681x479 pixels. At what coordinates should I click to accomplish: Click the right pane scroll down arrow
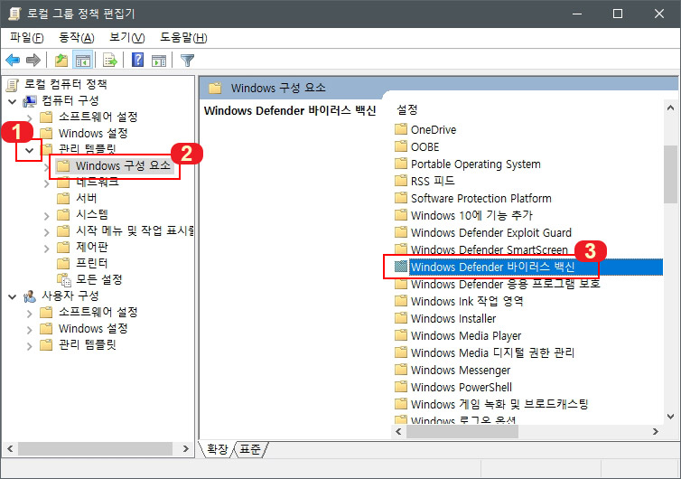click(670, 417)
